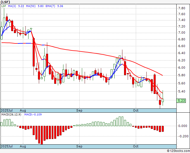Click the Oct label on MACD axis
190x153 pixels.
136,146
